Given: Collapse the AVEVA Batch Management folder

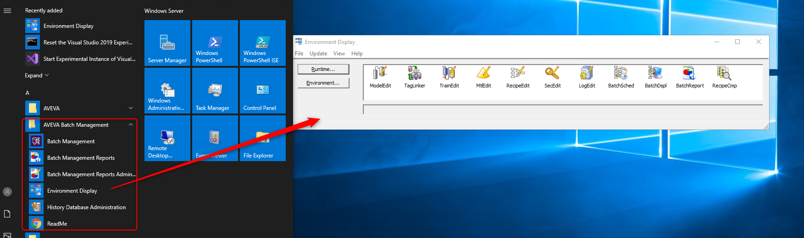Looking at the screenshot, I should point(81,125).
